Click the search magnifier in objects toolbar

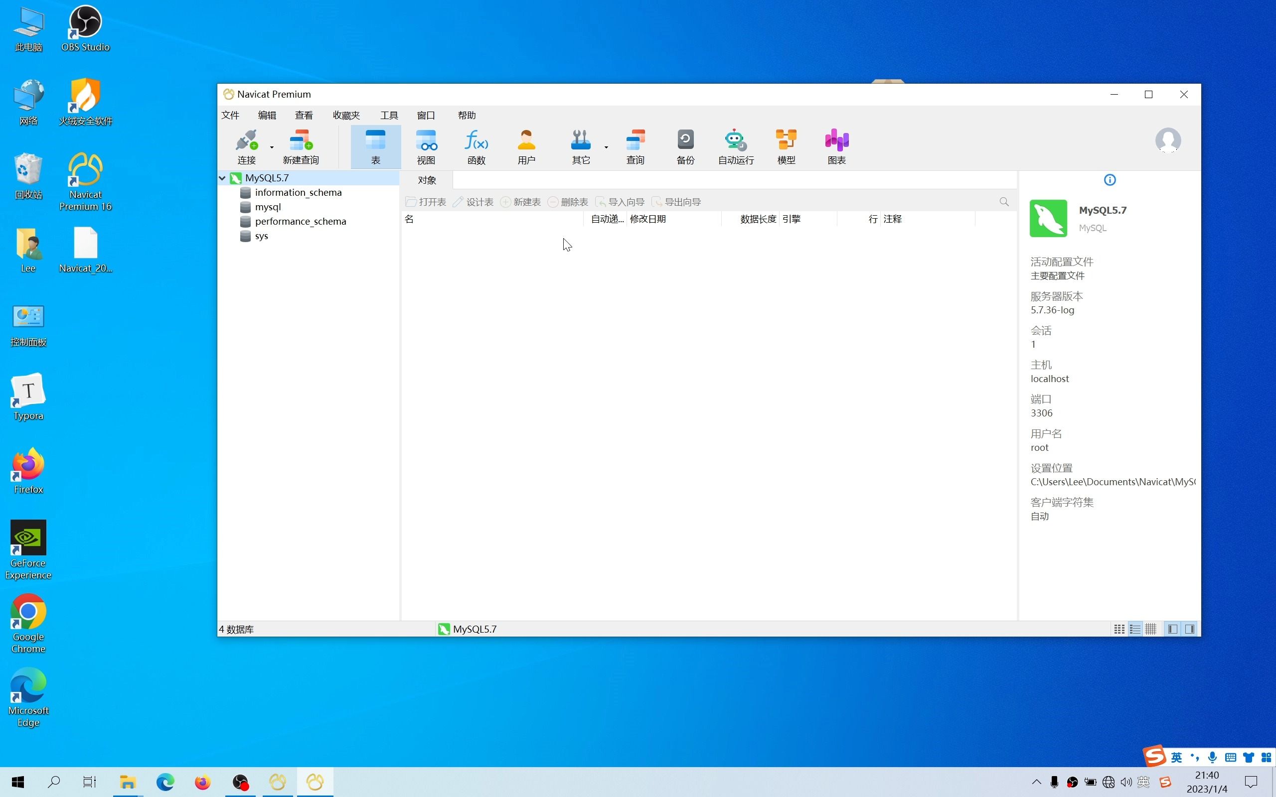point(1003,202)
